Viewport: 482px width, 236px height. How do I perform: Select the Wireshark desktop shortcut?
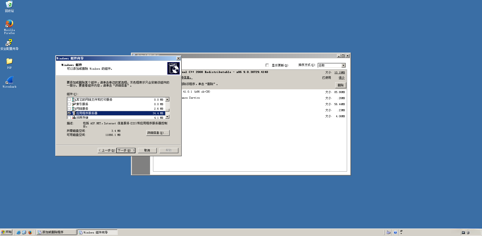[x=9, y=82]
